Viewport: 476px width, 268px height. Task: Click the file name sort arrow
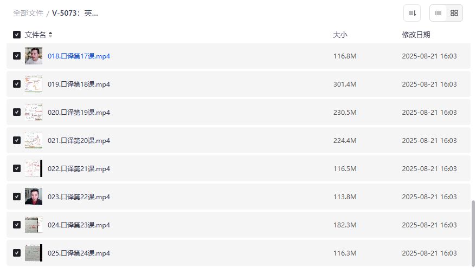[50, 35]
